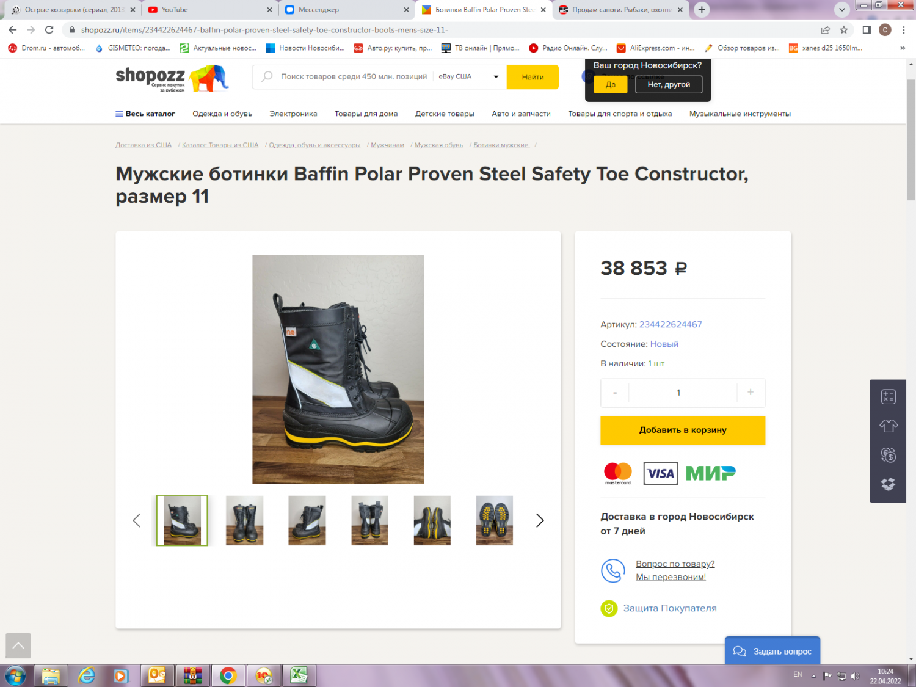Show next product thumbnails with right arrow

[x=540, y=520]
